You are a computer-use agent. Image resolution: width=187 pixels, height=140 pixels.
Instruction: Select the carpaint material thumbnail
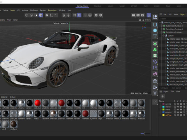(x=22, y=114)
